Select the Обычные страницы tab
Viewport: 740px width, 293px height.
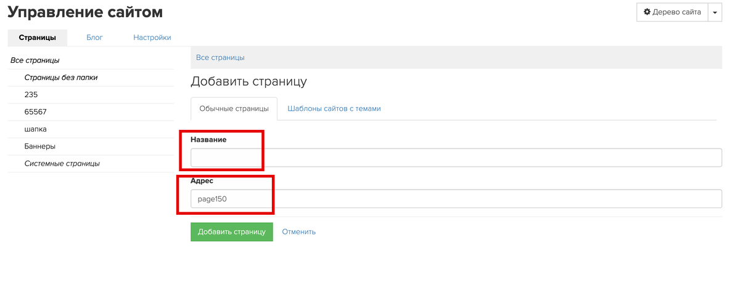click(234, 108)
